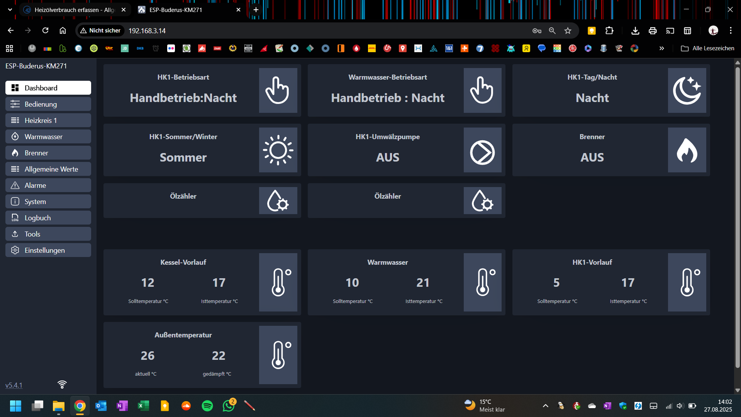
Task: Click the HK1-Umwälzpumpe pump icon
Action: [x=482, y=152]
